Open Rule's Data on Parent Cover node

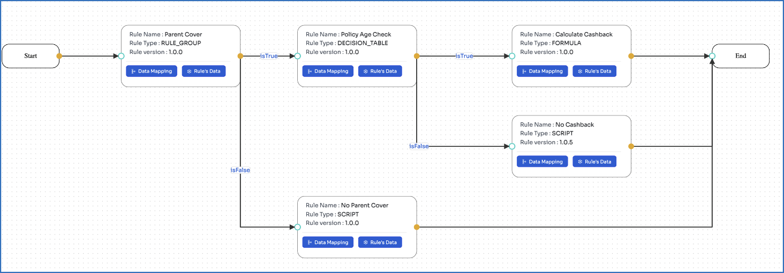(x=203, y=71)
